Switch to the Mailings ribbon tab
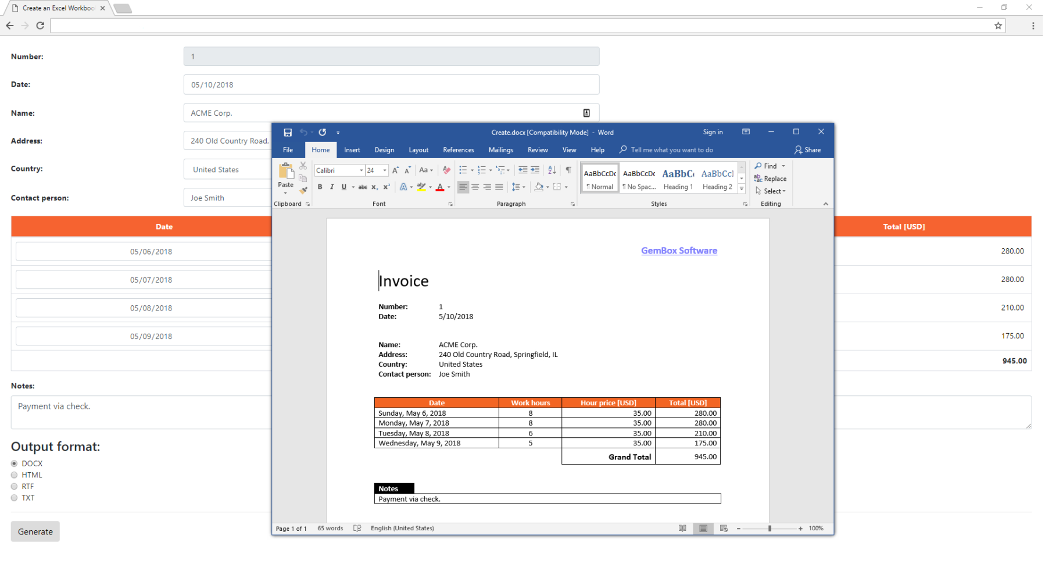The image size is (1045, 564). point(500,149)
